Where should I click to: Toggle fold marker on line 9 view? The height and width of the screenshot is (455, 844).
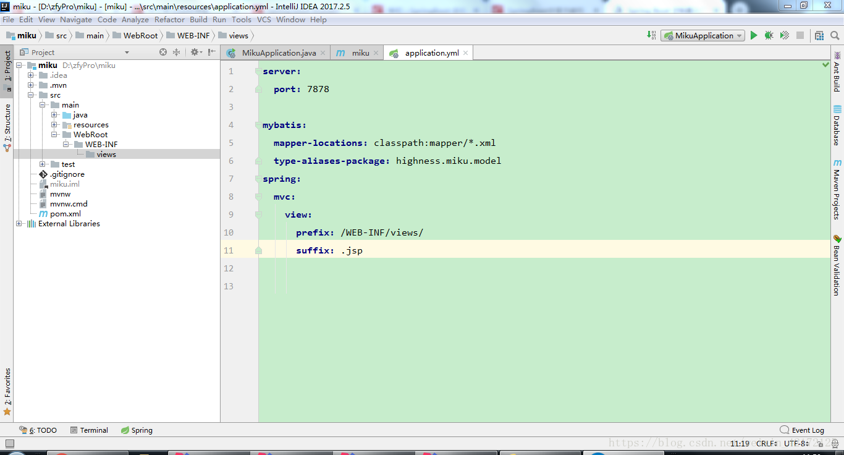pyautogui.click(x=258, y=215)
